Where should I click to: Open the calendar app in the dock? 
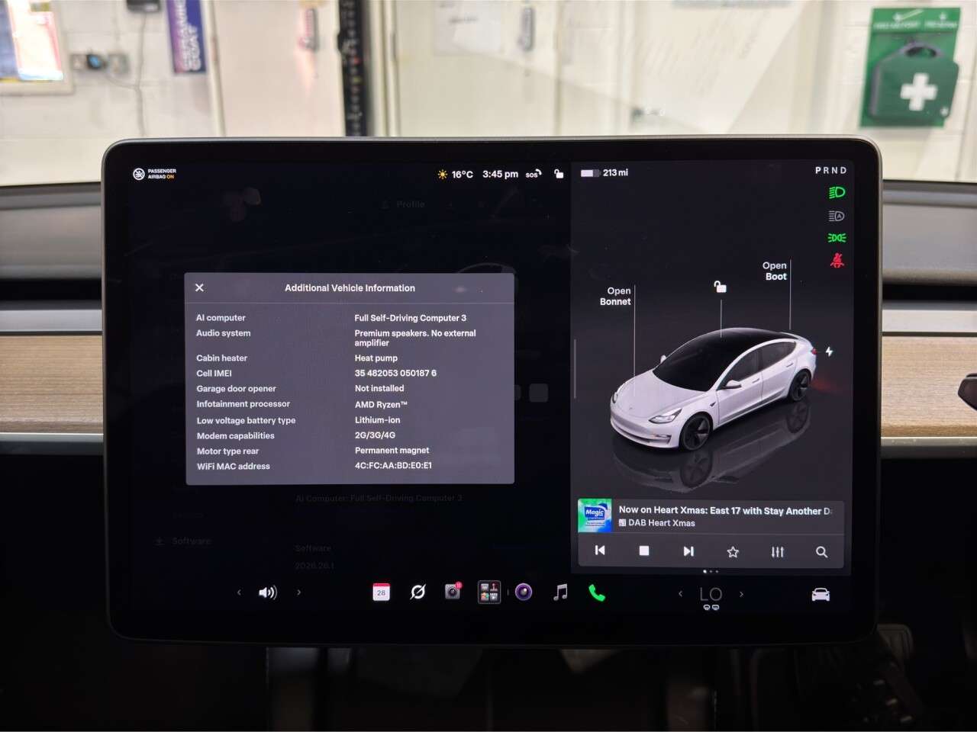click(x=381, y=592)
